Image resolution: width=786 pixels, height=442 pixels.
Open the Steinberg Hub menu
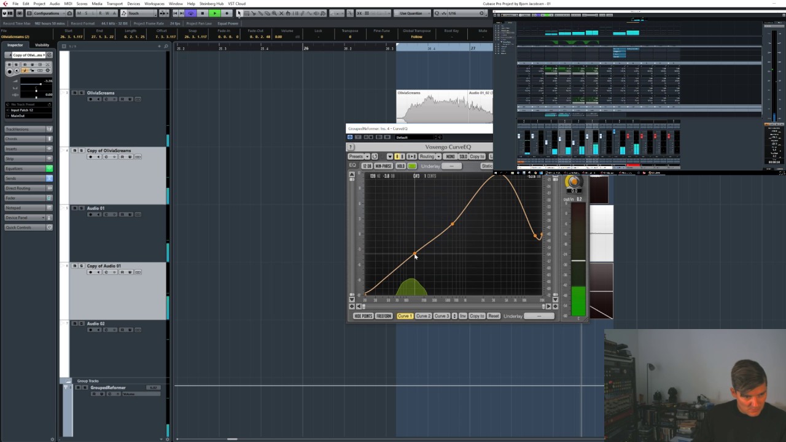(211, 4)
